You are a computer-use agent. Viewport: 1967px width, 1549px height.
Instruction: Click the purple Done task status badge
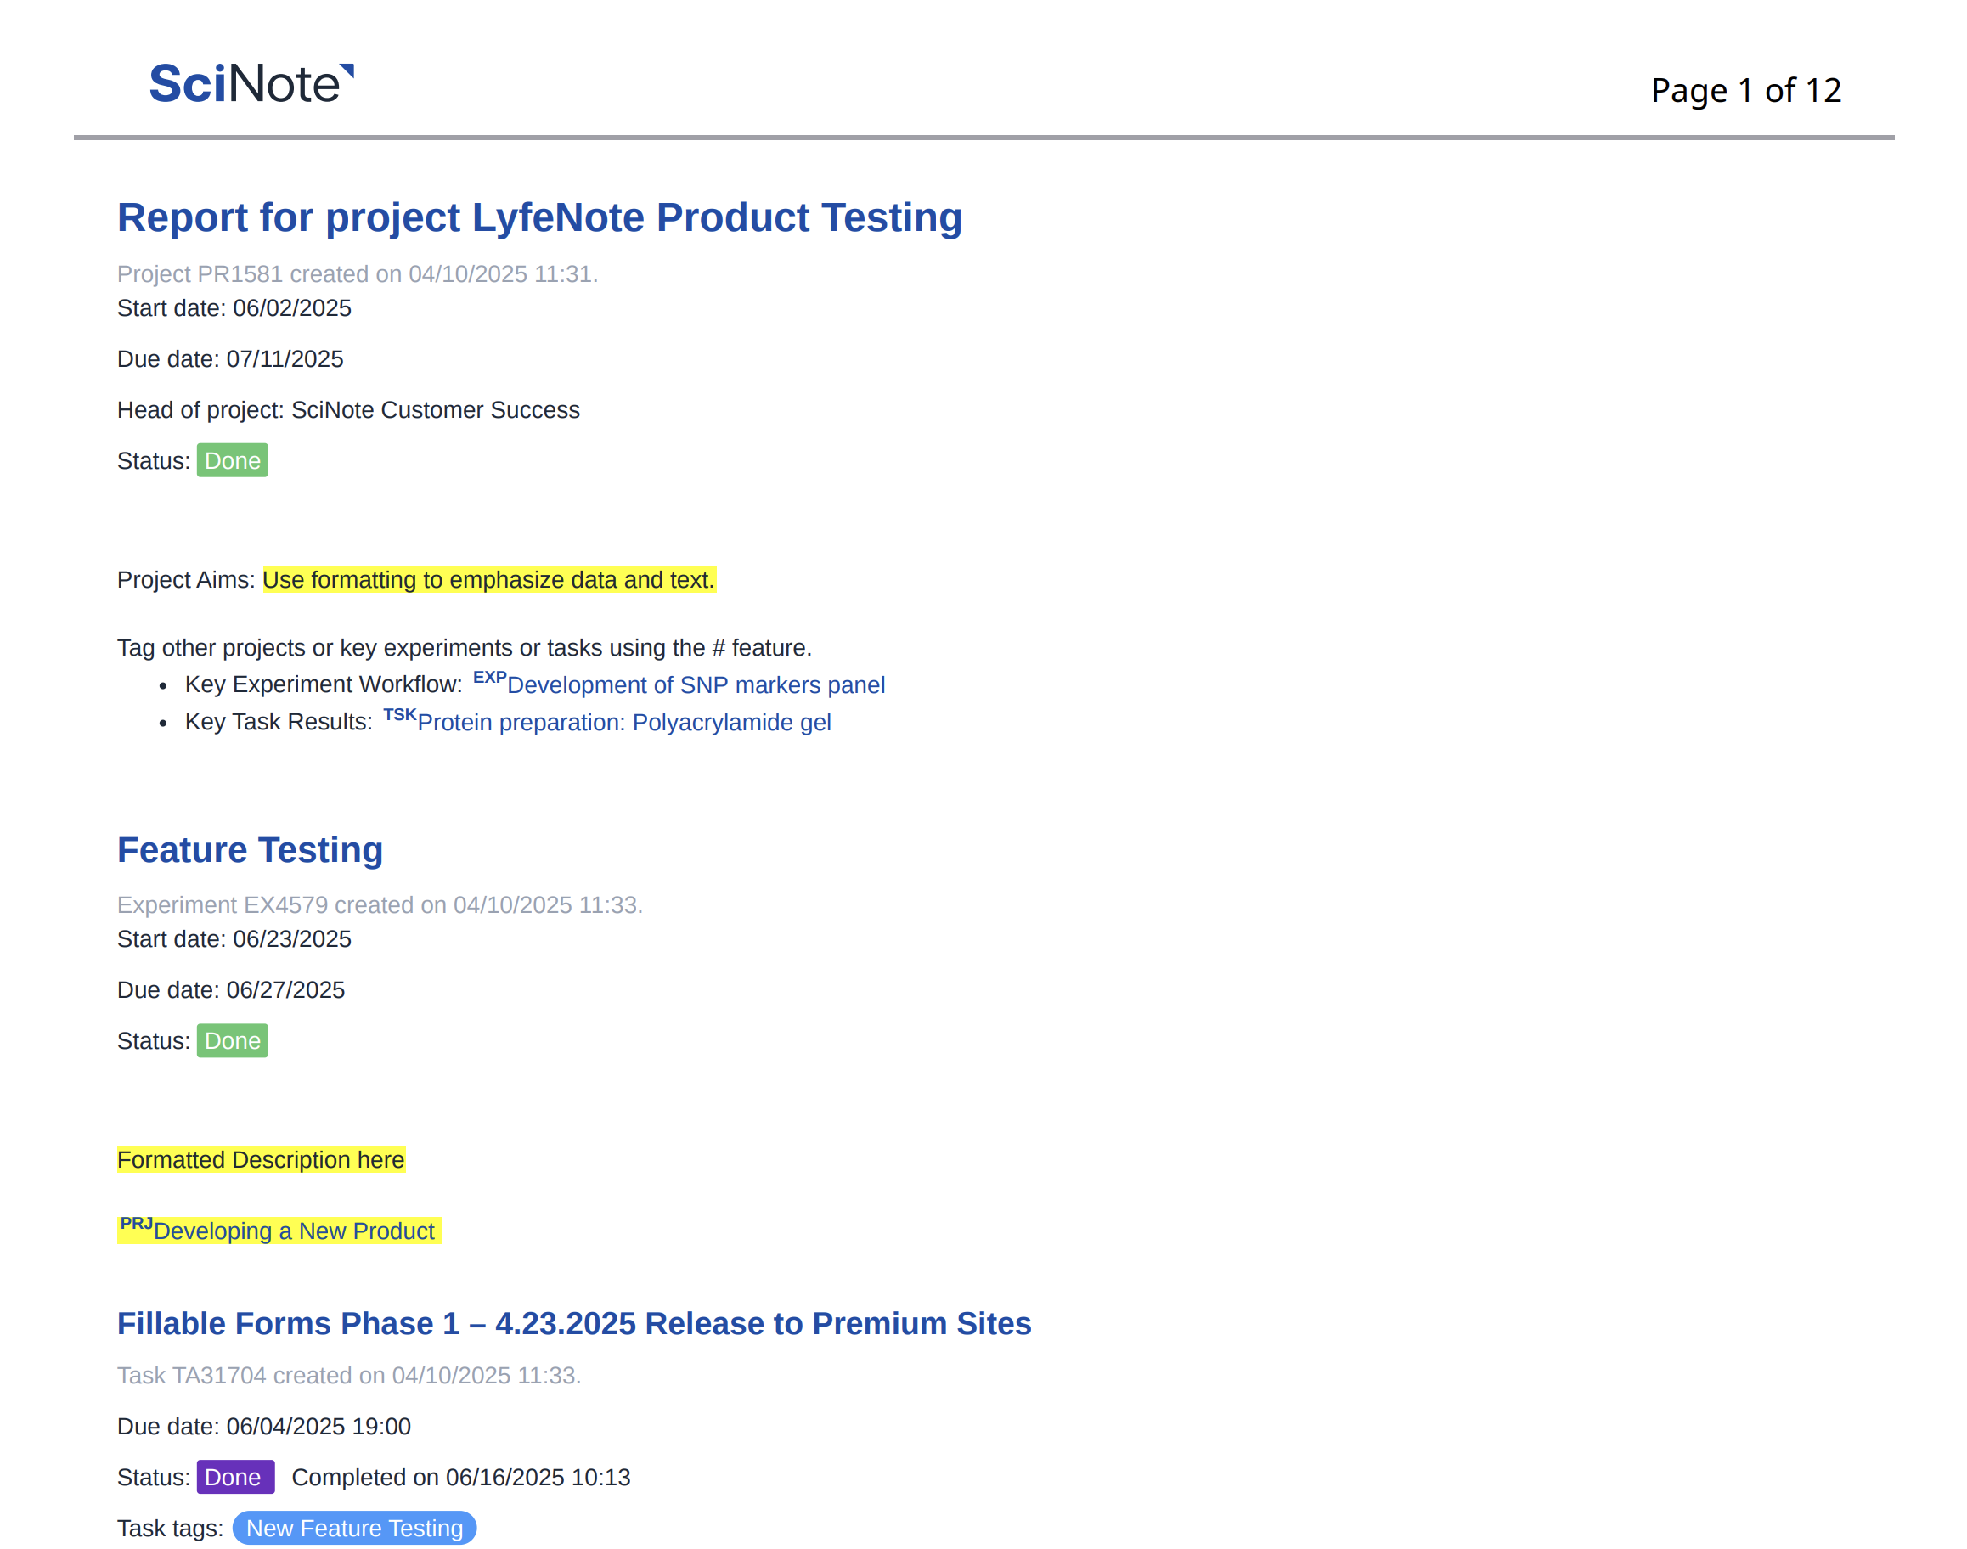tap(234, 1477)
